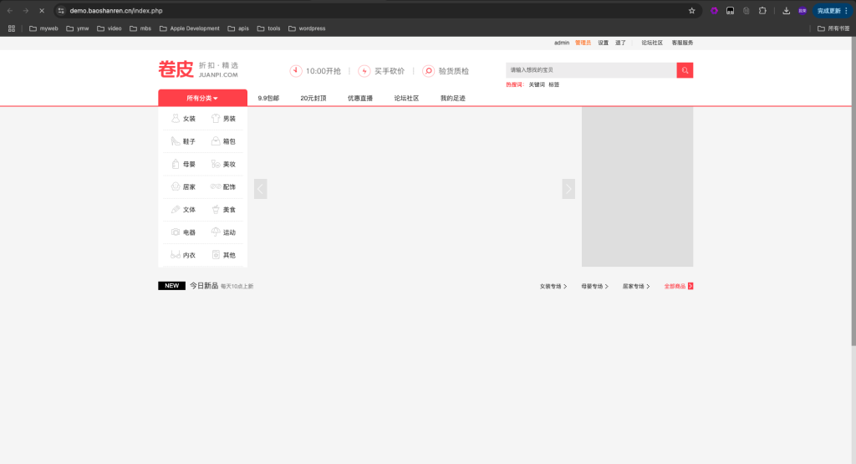Image resolution: width=856 pixels, height=464 pixels.
Task: Click the purple hexagon extension icon
Action: (x=714, y=10)
